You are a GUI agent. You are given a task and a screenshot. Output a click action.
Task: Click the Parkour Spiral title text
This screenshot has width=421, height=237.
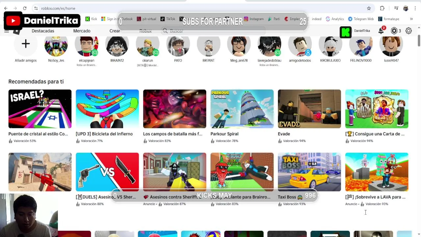pyautogui.click(x=224, y=134)
